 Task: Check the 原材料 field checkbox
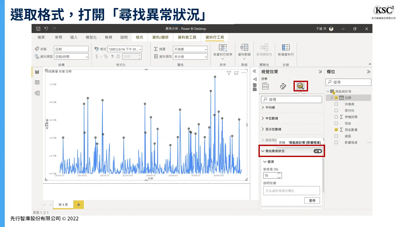click(336, 111)
